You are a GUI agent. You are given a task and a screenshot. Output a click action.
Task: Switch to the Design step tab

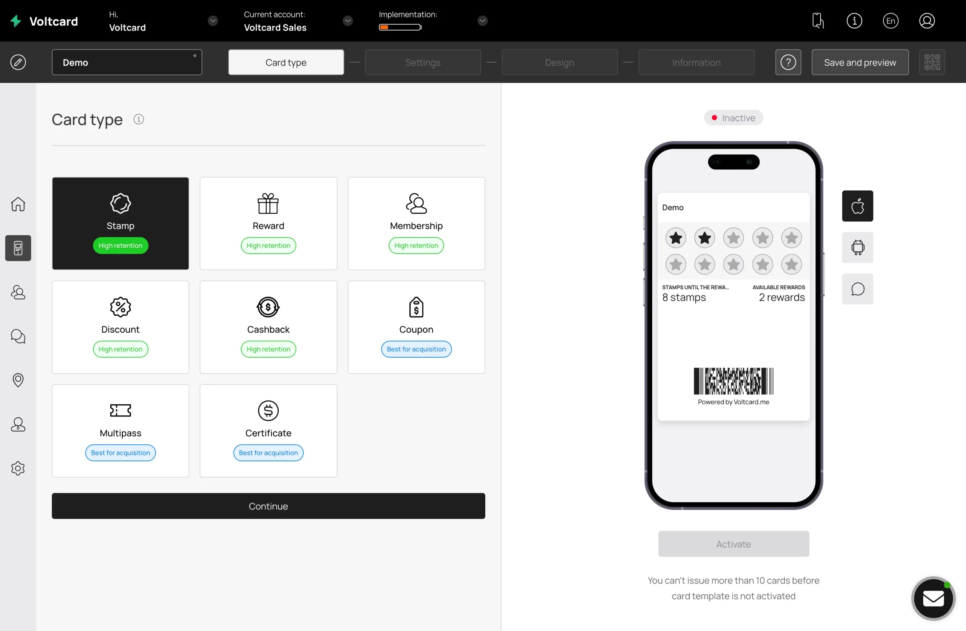(559, 63)
